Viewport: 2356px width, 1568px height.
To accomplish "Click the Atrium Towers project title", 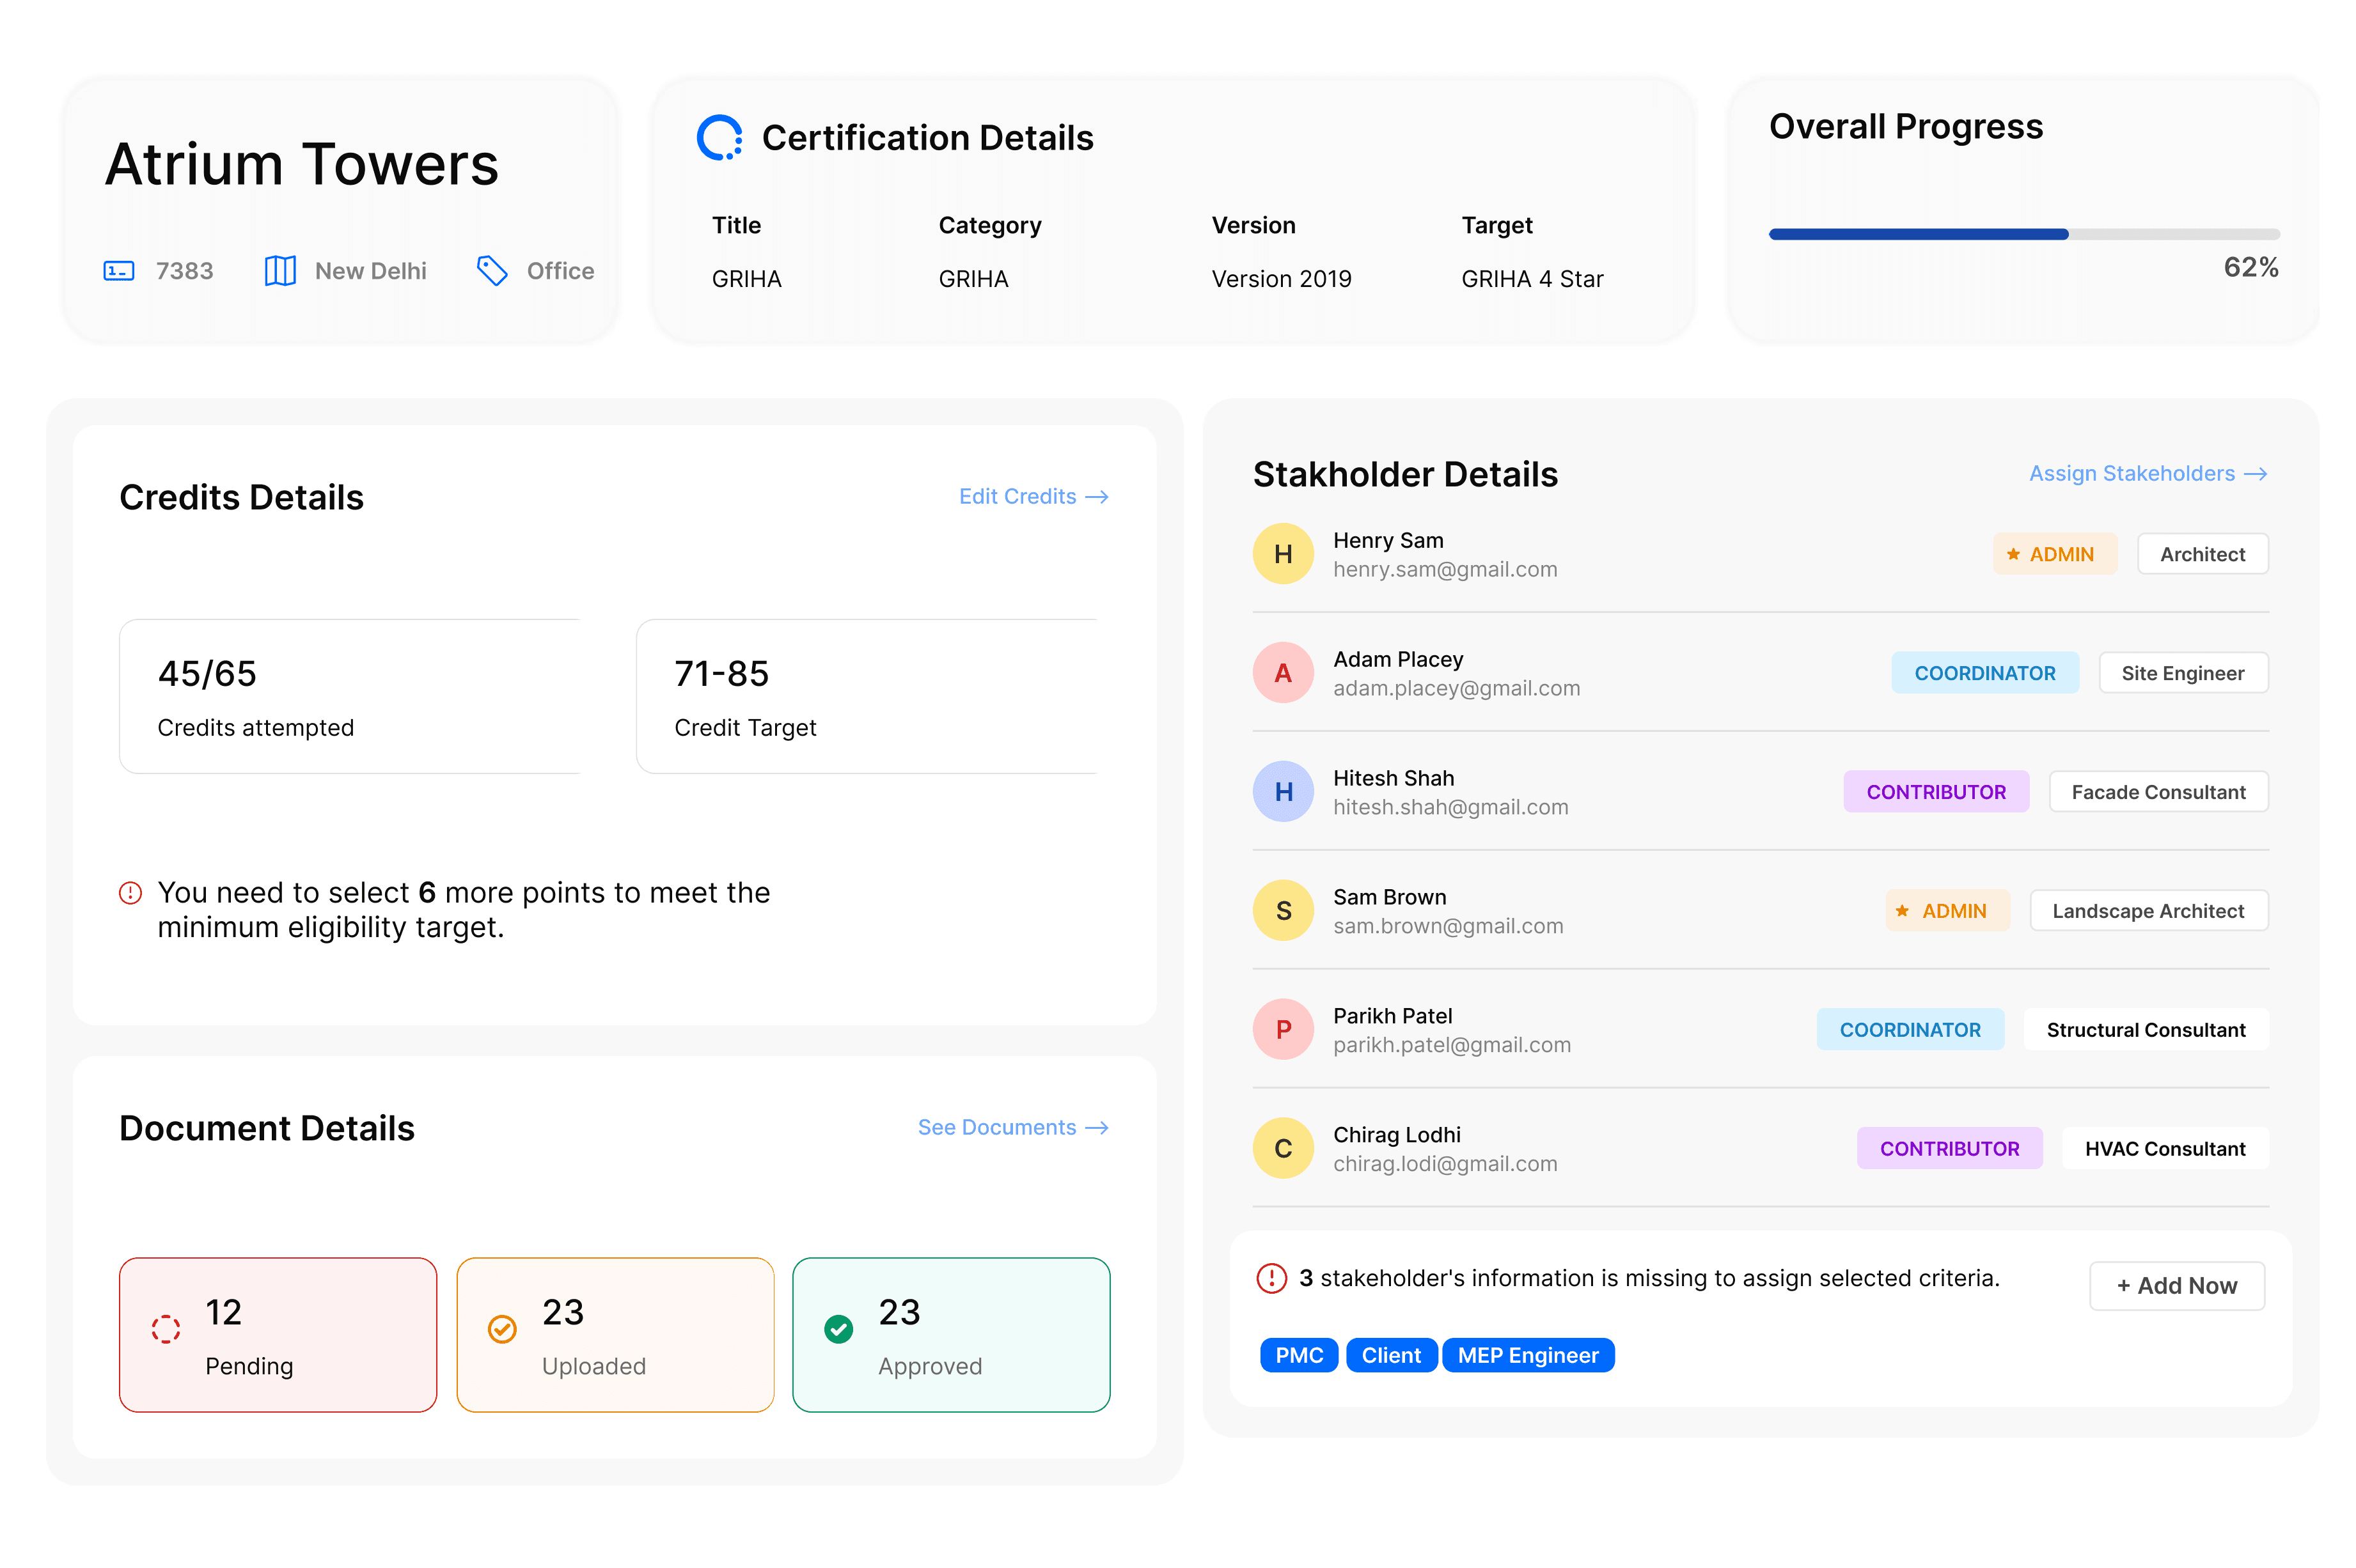I will coord(302,164).
